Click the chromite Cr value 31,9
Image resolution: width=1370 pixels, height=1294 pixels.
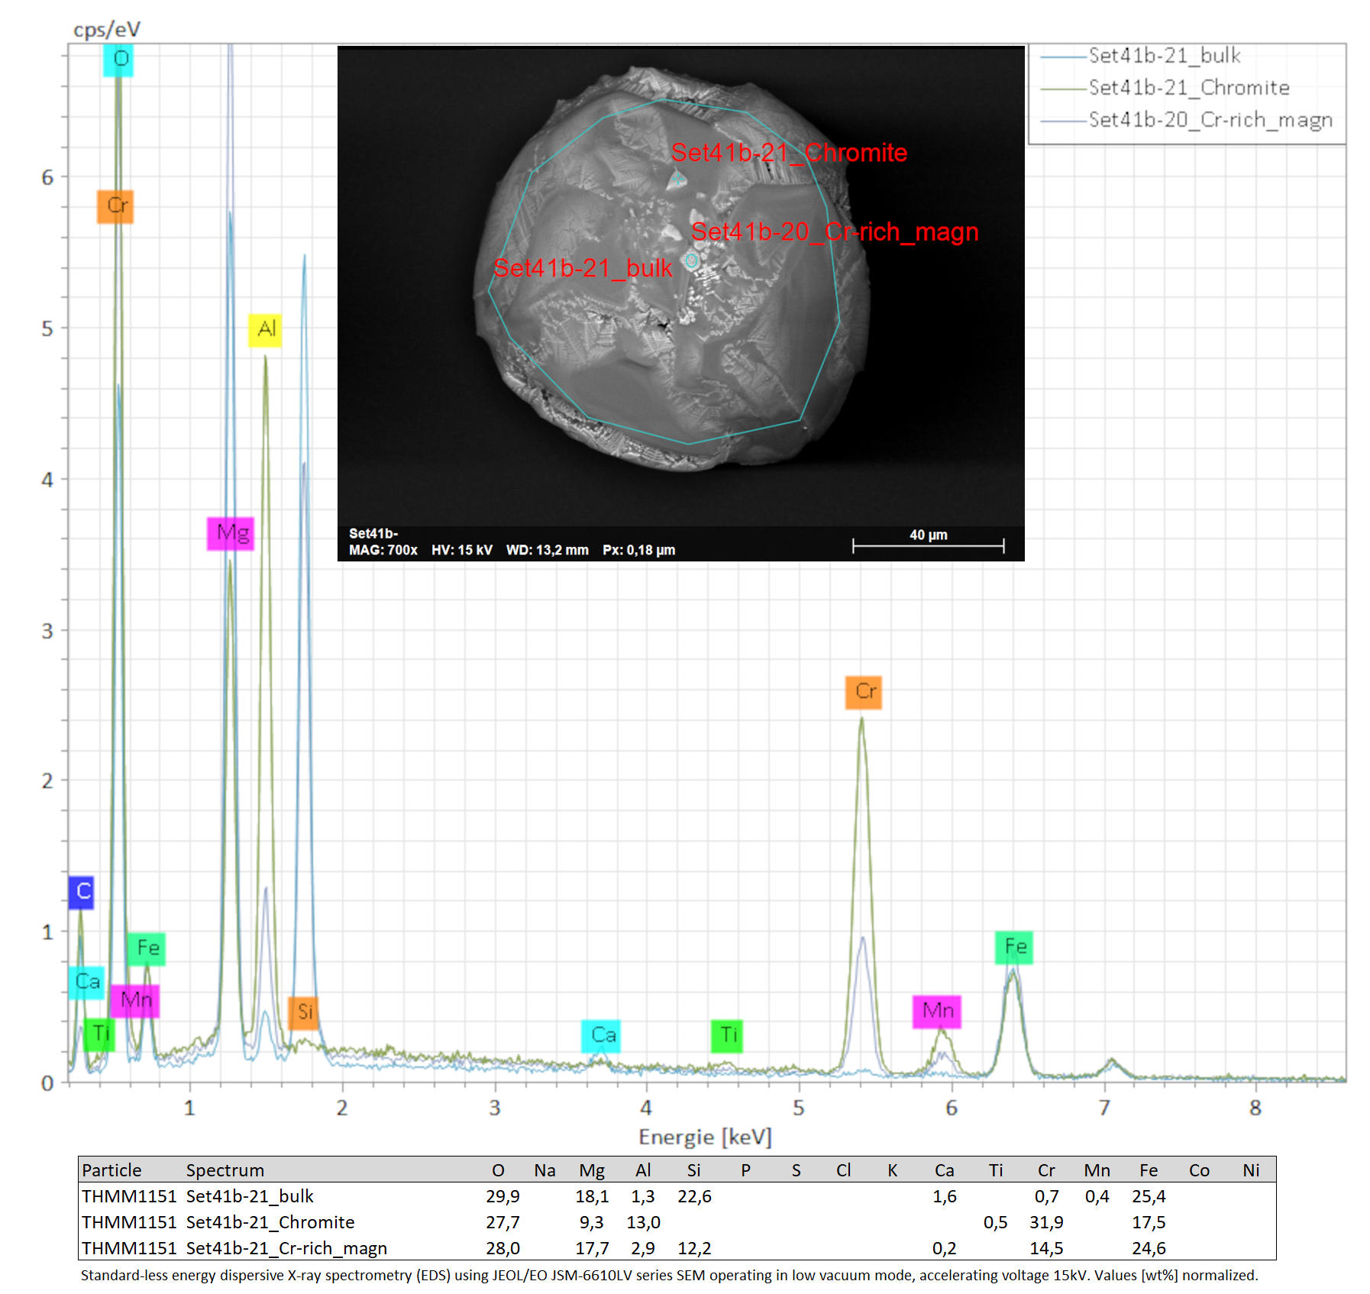pos(1046,1222)
